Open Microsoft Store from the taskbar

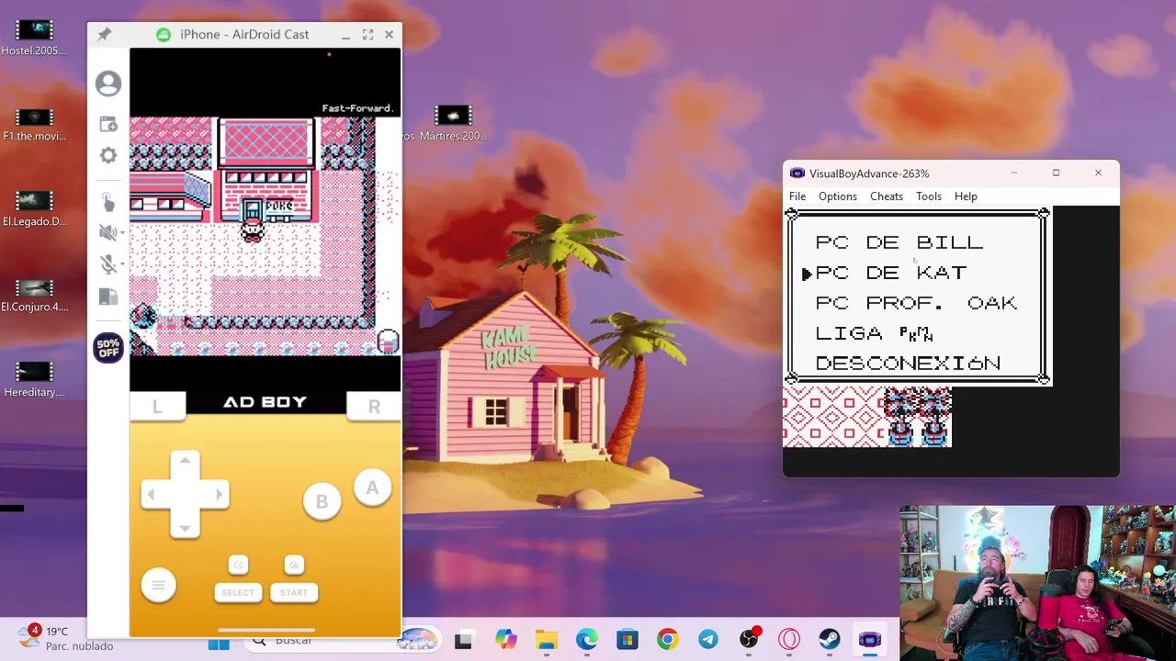click(x=628, y=640)
